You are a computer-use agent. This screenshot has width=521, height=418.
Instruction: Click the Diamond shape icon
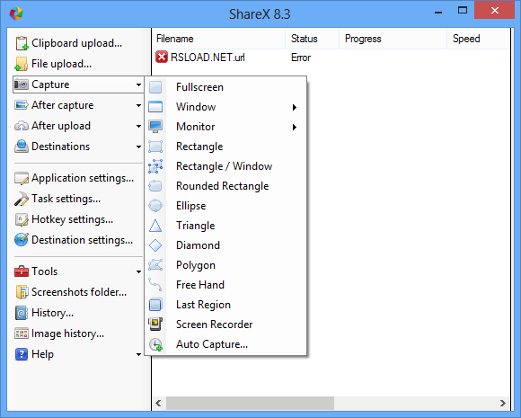point(155,245)
